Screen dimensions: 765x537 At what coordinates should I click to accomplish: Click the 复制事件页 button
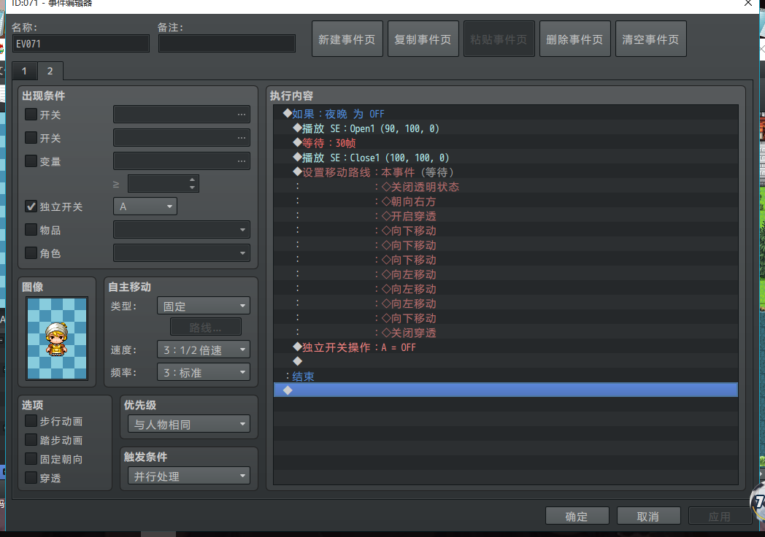click(x=423, y=39)
